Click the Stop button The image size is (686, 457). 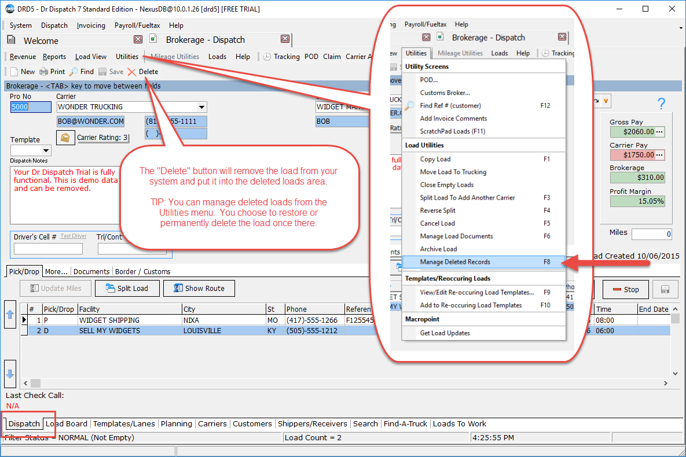626,289
